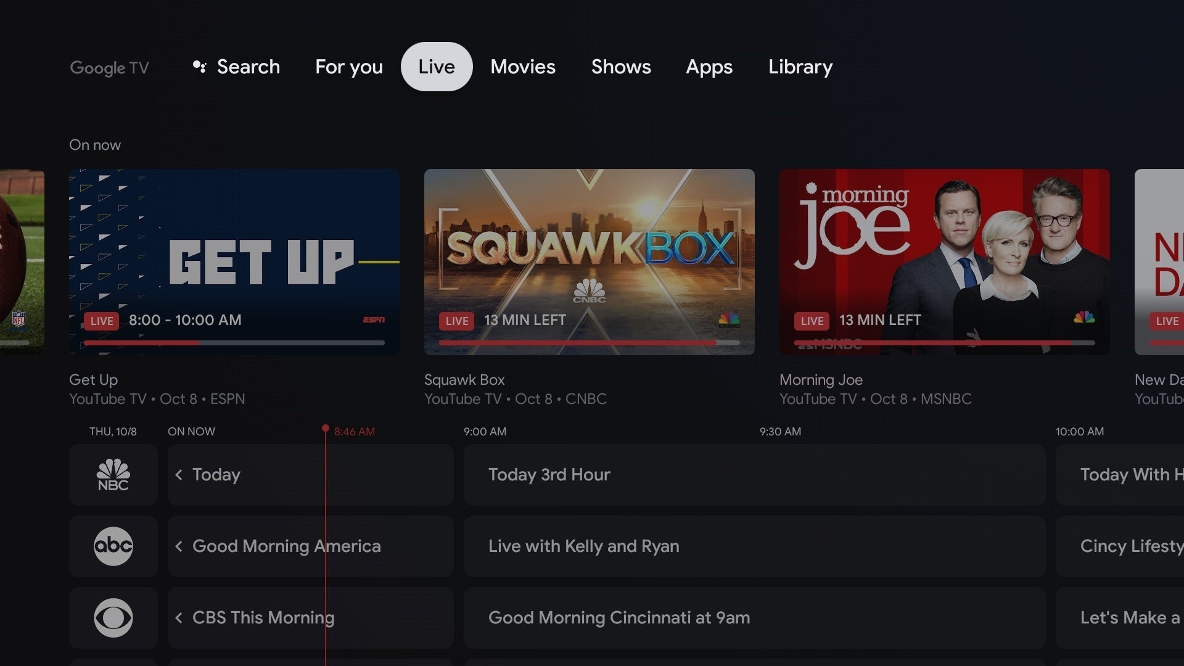This screenshot has width=1184, height=666.
Task: Click the ESPN logo on Get Up card
Action: coord(374,319)
